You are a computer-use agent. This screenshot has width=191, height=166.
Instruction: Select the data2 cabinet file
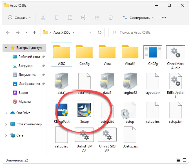[107, 83]
